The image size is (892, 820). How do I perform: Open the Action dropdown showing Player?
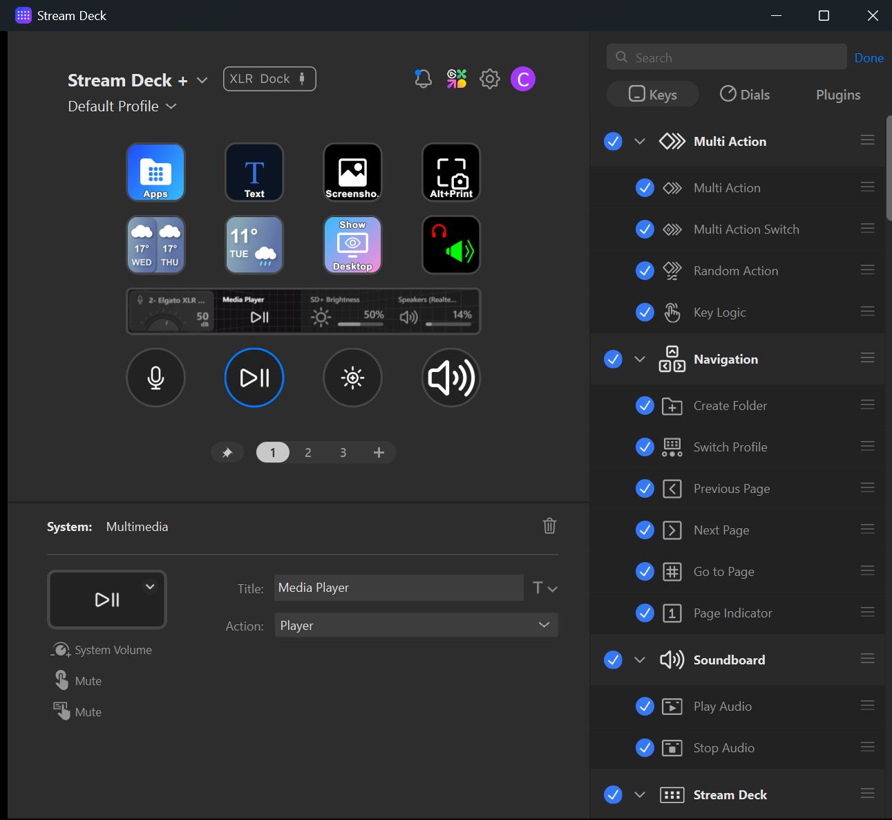click(x=416, y=625)
